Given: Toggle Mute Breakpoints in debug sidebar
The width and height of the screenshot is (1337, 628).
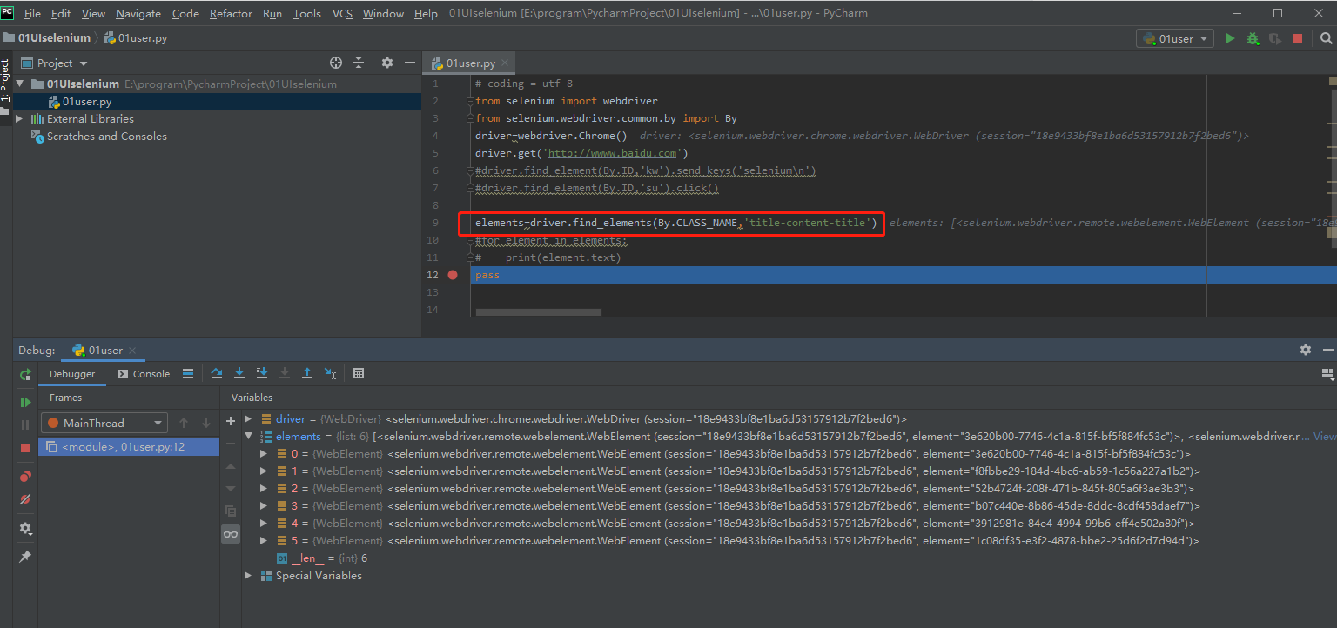Looking at the screenshot, I should [x=25, y=499].
